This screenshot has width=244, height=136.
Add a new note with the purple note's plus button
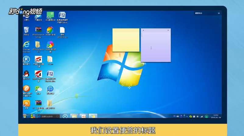coord(143,30)
